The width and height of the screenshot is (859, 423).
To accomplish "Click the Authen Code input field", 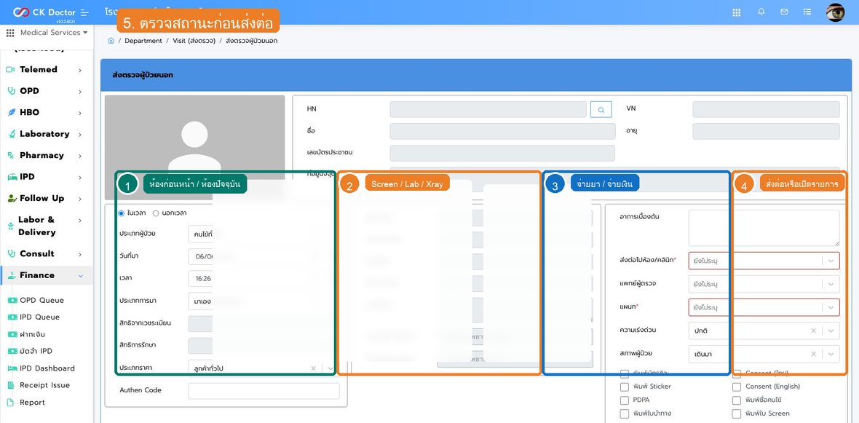I will (264, 391).
